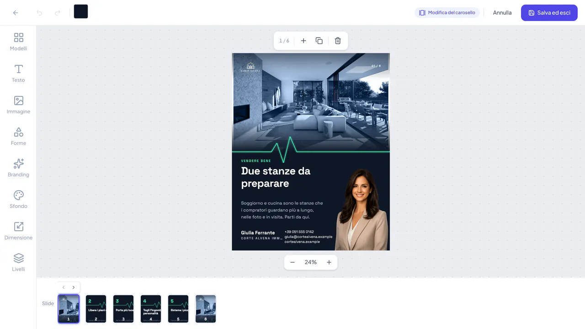Select slide thumbnail 5 Sistema i piccoli
This screenshot has width=585, height=329.
click(x=178, y=309)
